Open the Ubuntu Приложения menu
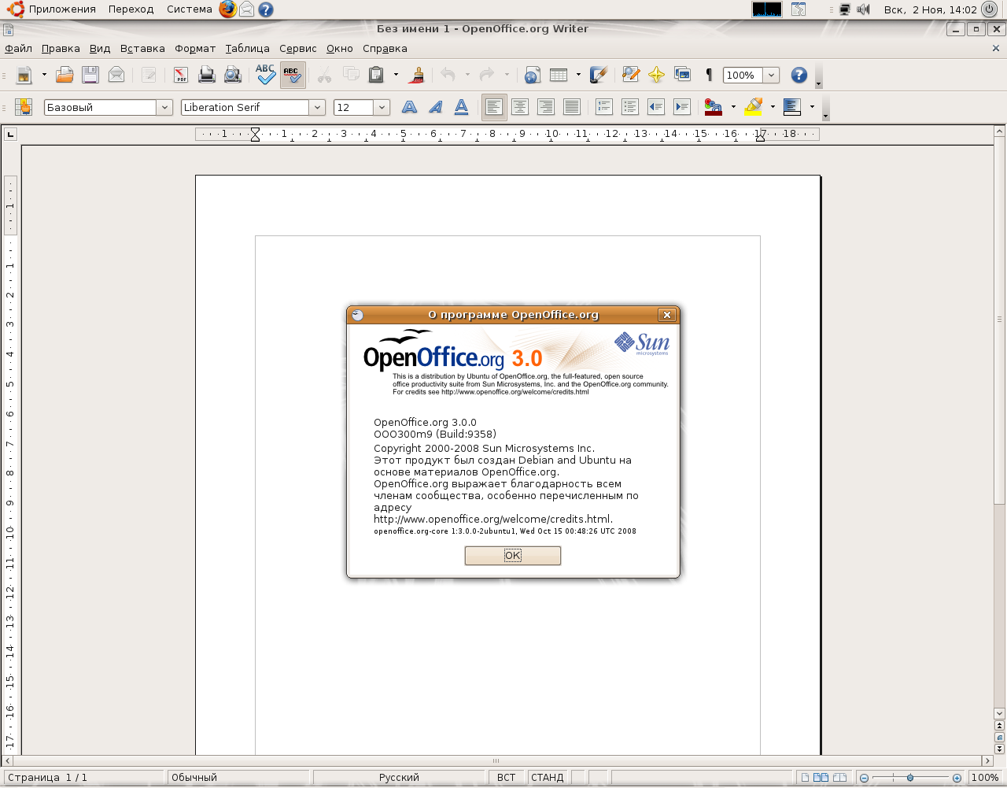1007x788 pixels. click(53, 9)
